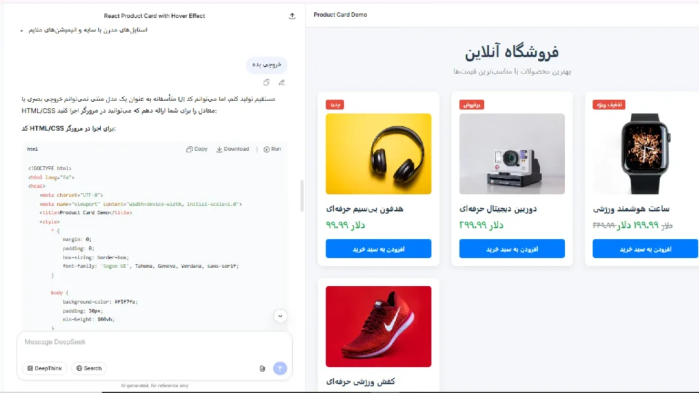The height and width of the screenshot is (393, 699).
Task: Click the chat panel vertical scrollbar
Action: pos(302,196)
